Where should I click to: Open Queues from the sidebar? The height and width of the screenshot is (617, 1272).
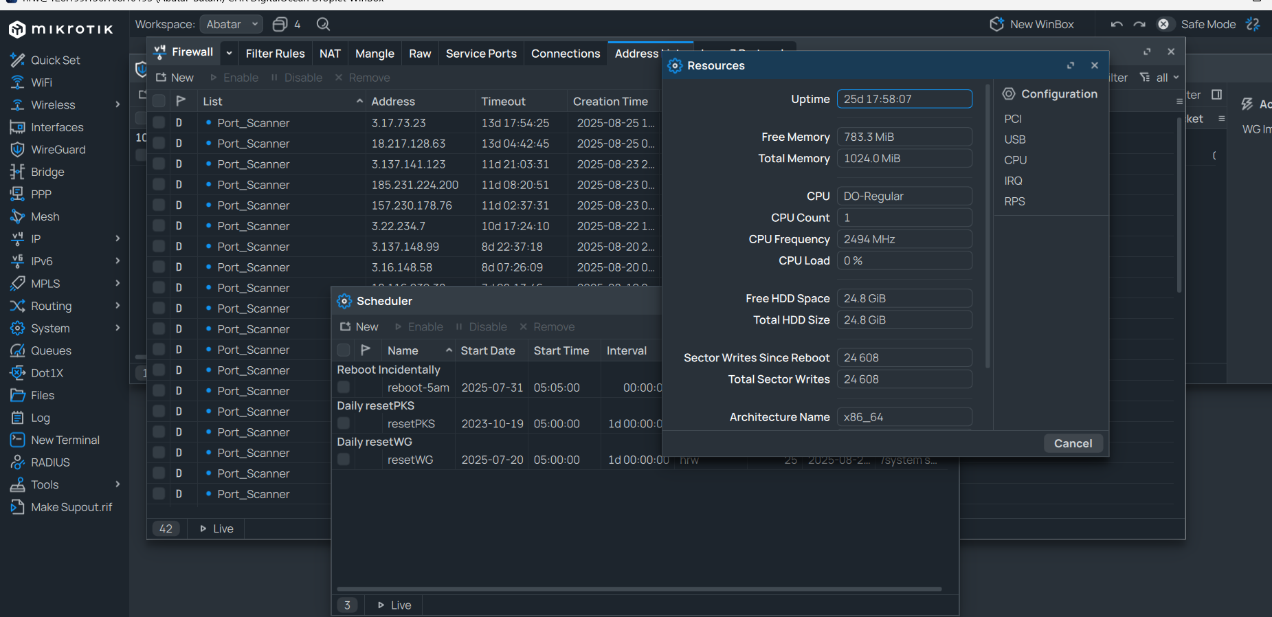[51, 350]
